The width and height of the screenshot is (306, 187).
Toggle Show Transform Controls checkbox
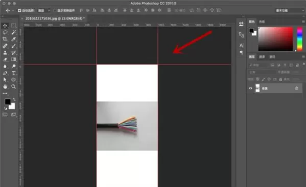(x=55, y=10)
